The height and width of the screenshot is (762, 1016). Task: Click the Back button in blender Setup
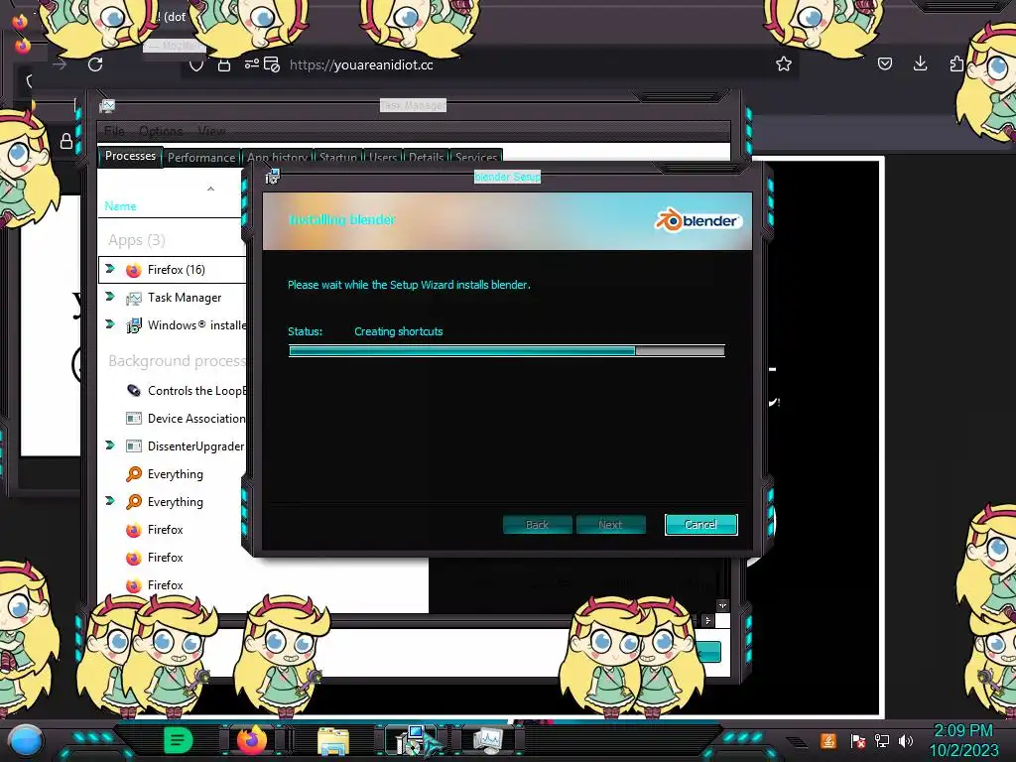coord(537,525)
